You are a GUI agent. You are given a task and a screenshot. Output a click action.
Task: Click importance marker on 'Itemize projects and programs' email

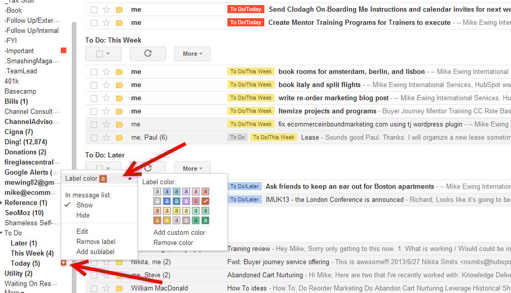(120, 111)
